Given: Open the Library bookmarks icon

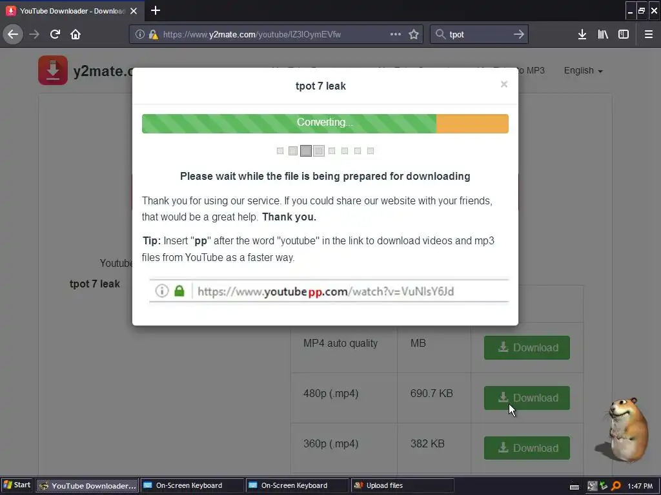Looking at the screenshot, I should (x=603, y=34).
